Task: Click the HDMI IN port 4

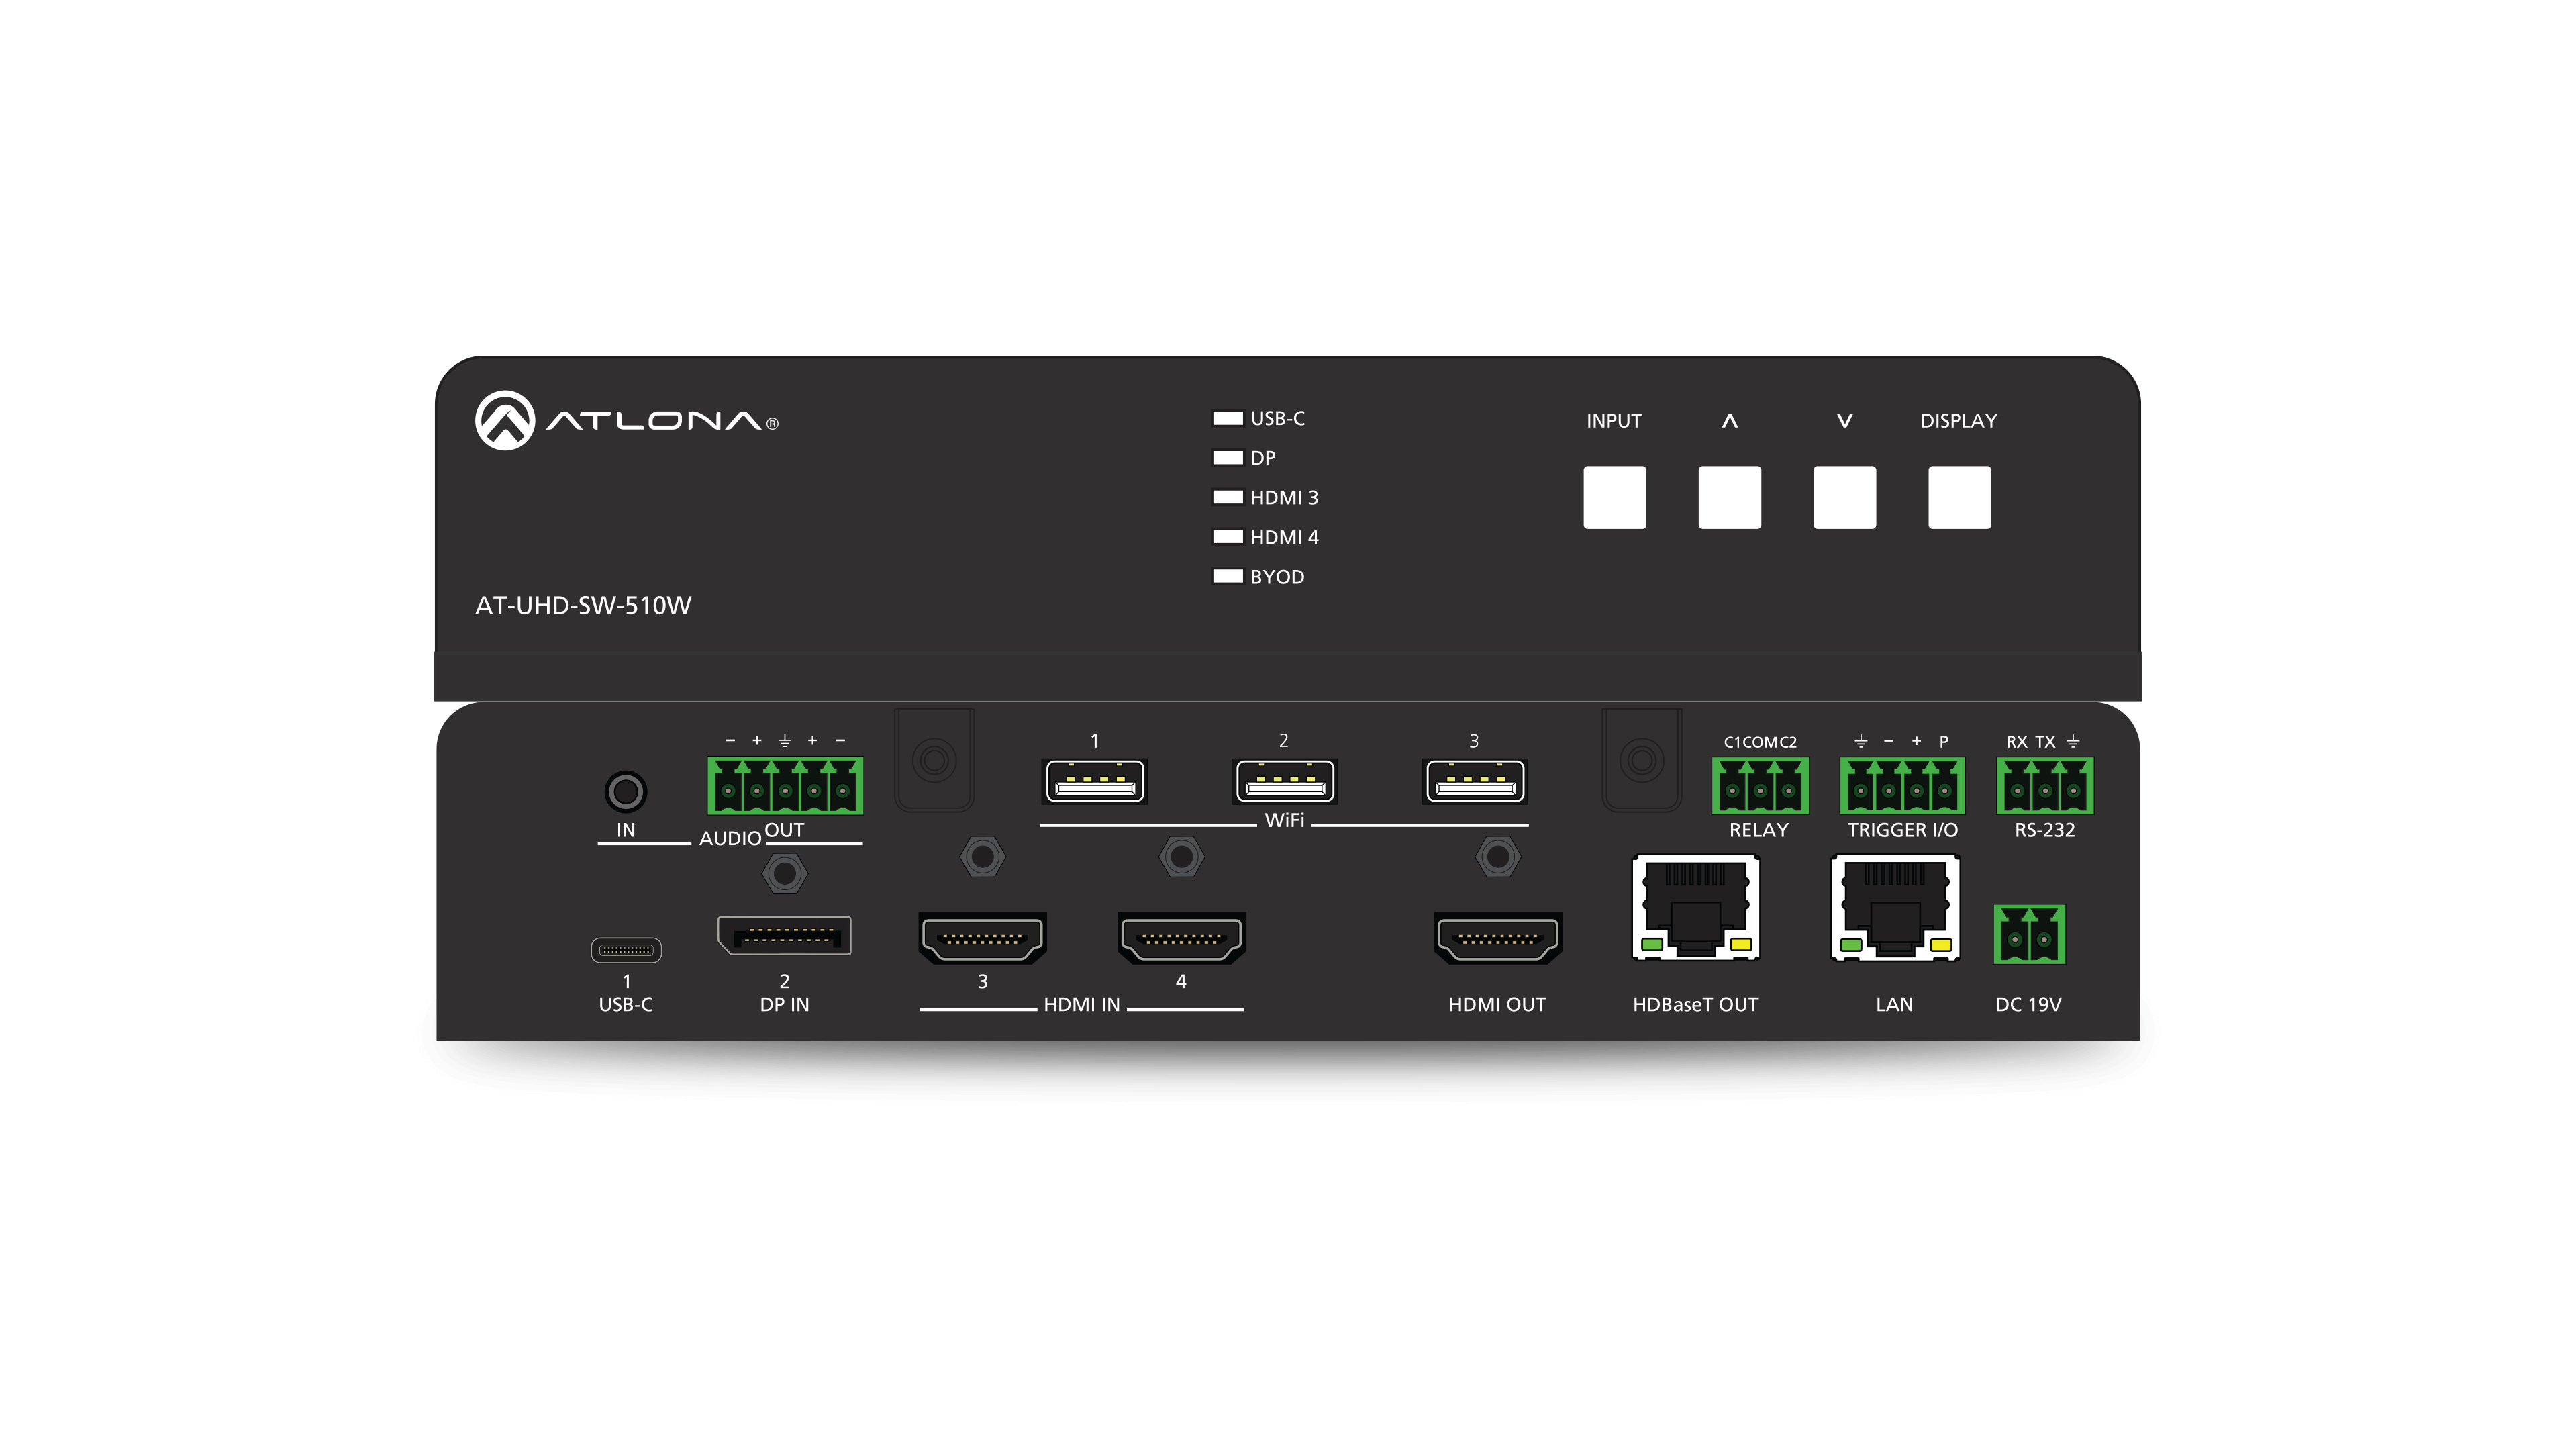Action: tap(1182, 938)
